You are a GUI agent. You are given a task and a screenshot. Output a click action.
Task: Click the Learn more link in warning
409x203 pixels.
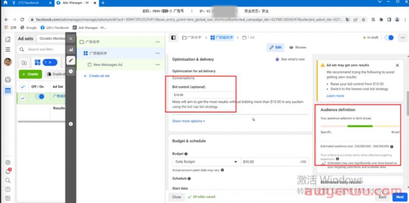[335, 96]
